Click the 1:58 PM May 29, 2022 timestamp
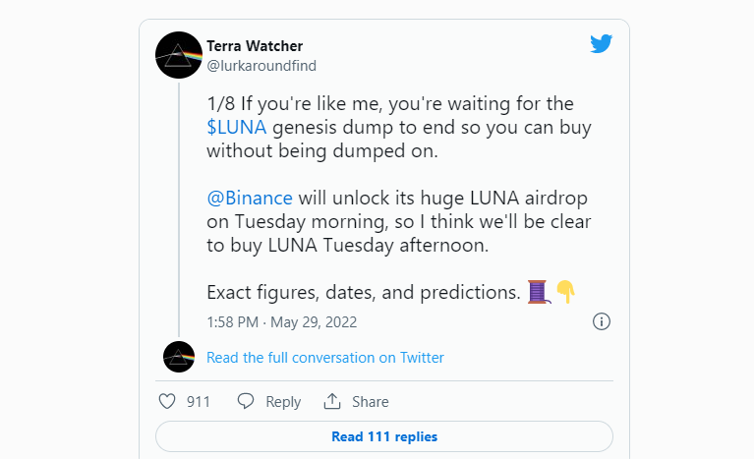The height and width of the screenshot is (459, 754). 282,322
